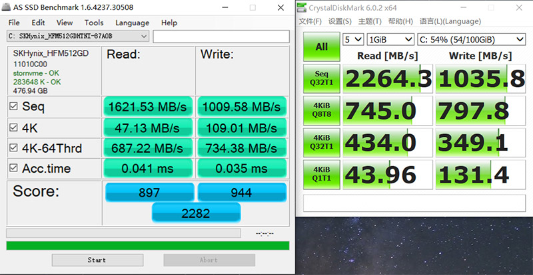Click the grayed Abort button

(x=209, y=260)
